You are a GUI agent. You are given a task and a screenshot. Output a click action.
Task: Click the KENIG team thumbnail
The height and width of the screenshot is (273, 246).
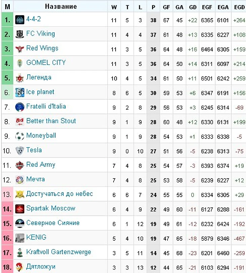pyautogui.click(x=20, y=238)
